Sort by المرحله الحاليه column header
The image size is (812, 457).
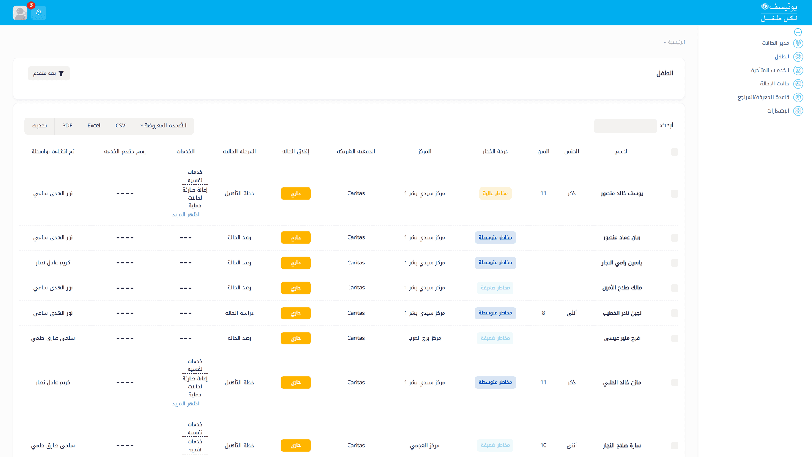pyautogui.click(x=239, y=151)
